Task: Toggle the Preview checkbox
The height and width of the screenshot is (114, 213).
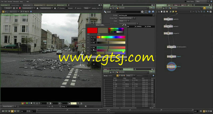Action: (x=58, y=8)
